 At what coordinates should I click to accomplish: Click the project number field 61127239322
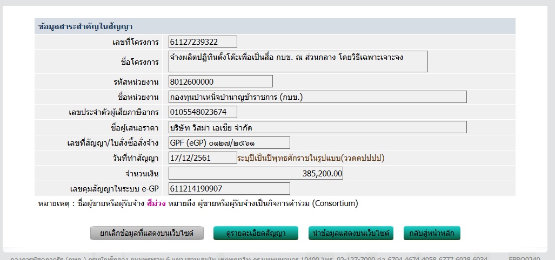[x=203, y=42]
